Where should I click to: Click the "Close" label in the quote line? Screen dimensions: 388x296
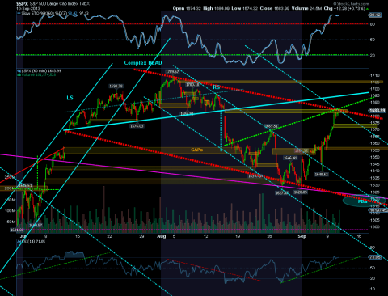[x=266, y=8]
